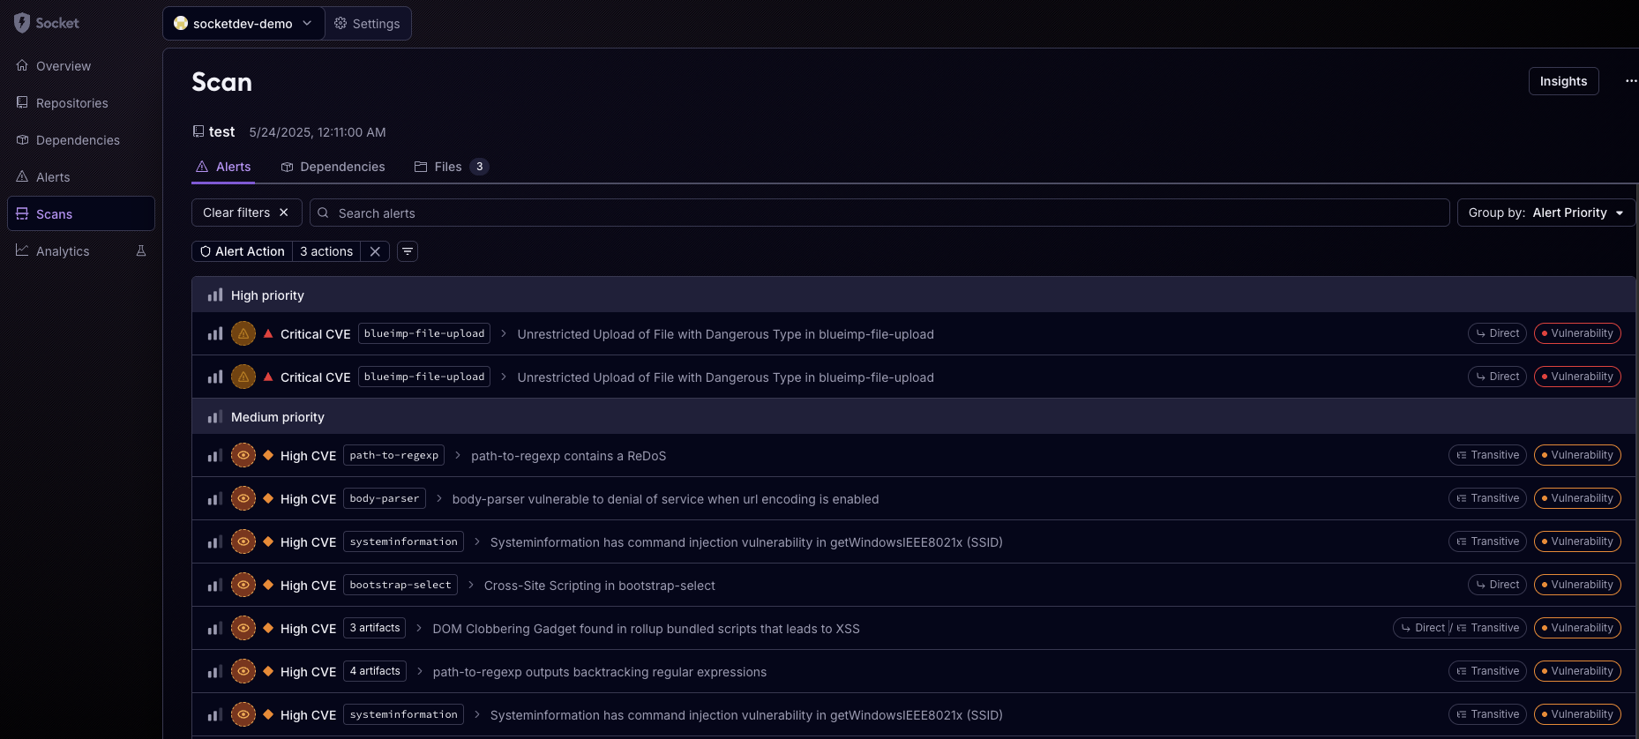Click the blueimp-file-upload tag in second row

click(424, 377)
